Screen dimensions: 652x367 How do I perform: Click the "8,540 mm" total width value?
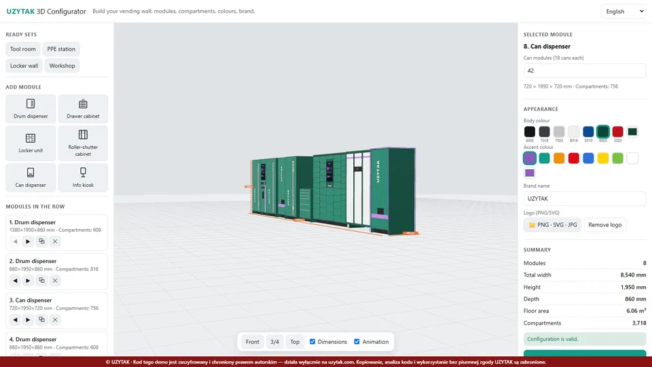633,275
